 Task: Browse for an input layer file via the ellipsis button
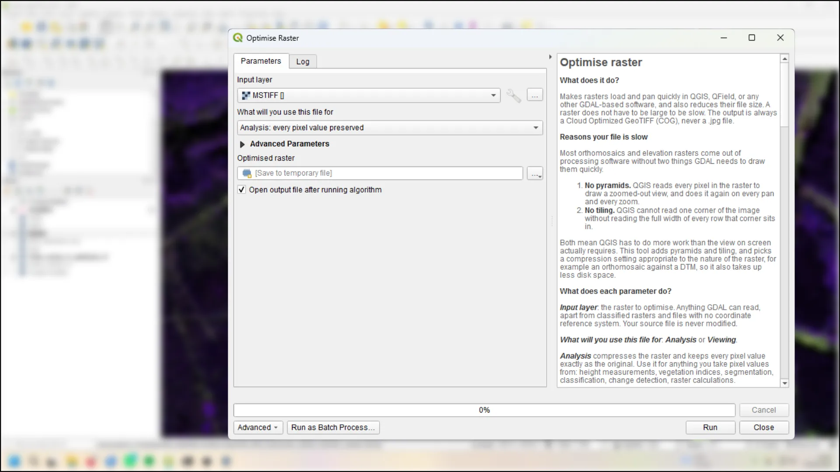(x=535, y=95)
